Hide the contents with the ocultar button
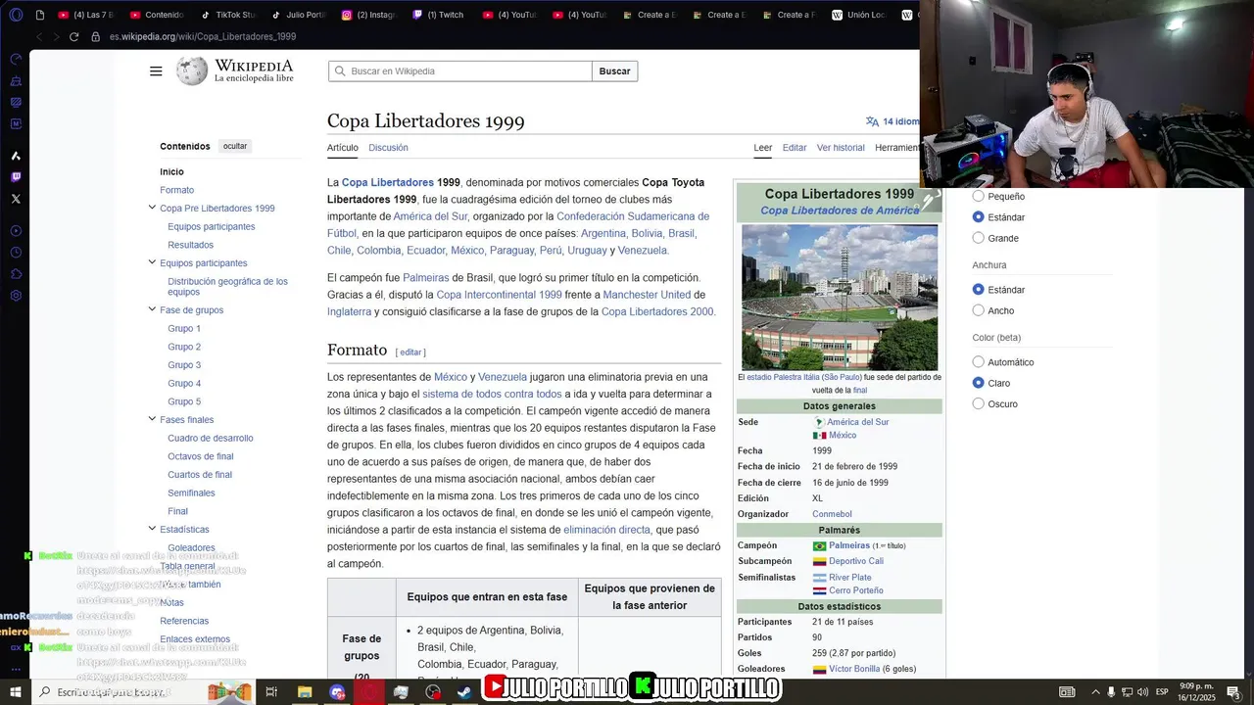1254x705 pixels. (x=235, y=146)
